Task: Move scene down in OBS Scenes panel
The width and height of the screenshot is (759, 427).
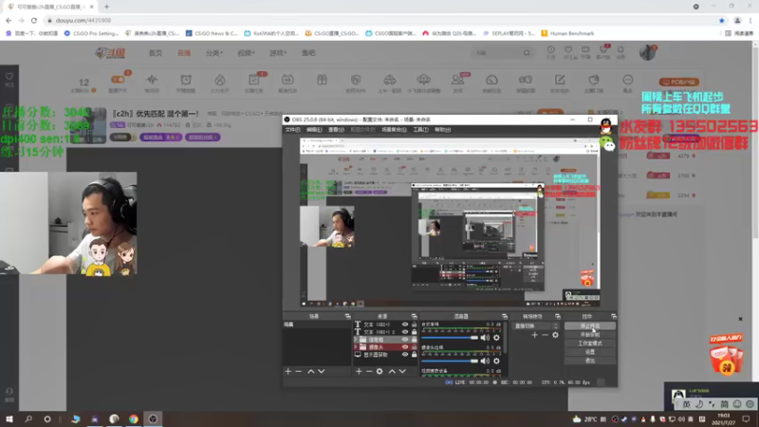Action: [322, 371]
